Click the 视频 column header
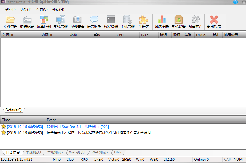Screen dimensions: 246x163 click(x=177, y=35)
